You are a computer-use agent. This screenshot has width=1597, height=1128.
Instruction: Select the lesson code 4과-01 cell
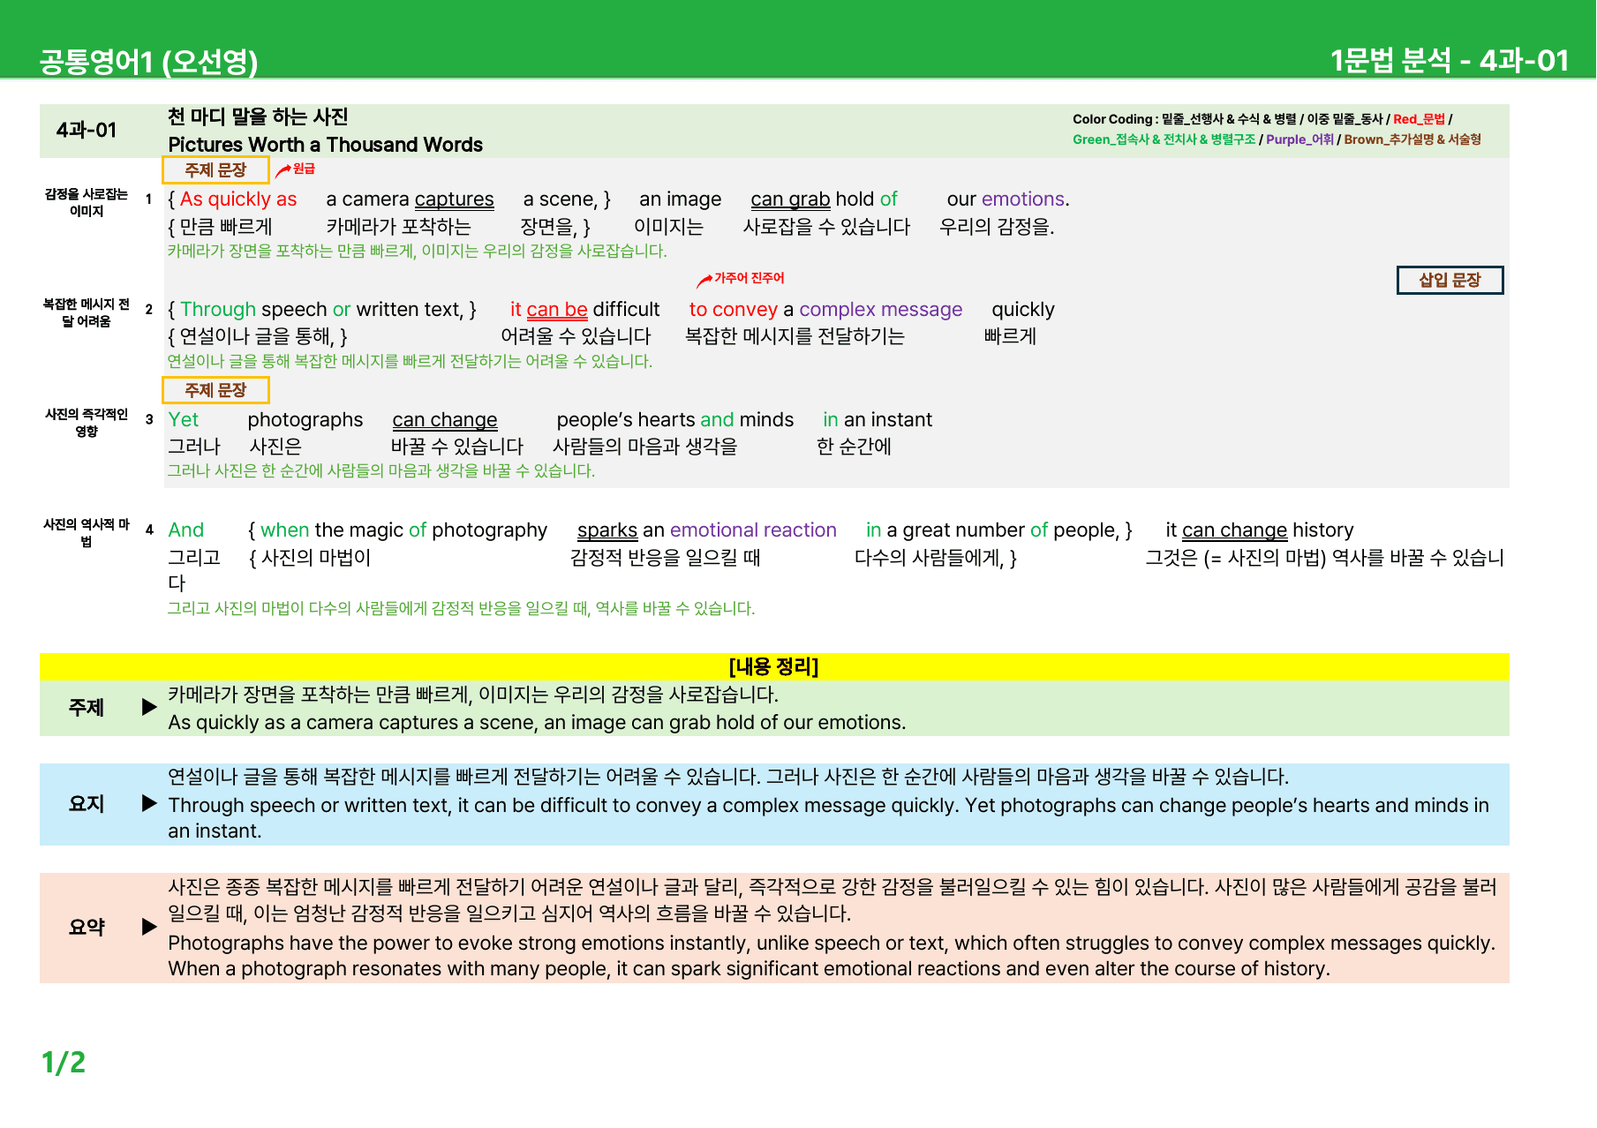87,131
